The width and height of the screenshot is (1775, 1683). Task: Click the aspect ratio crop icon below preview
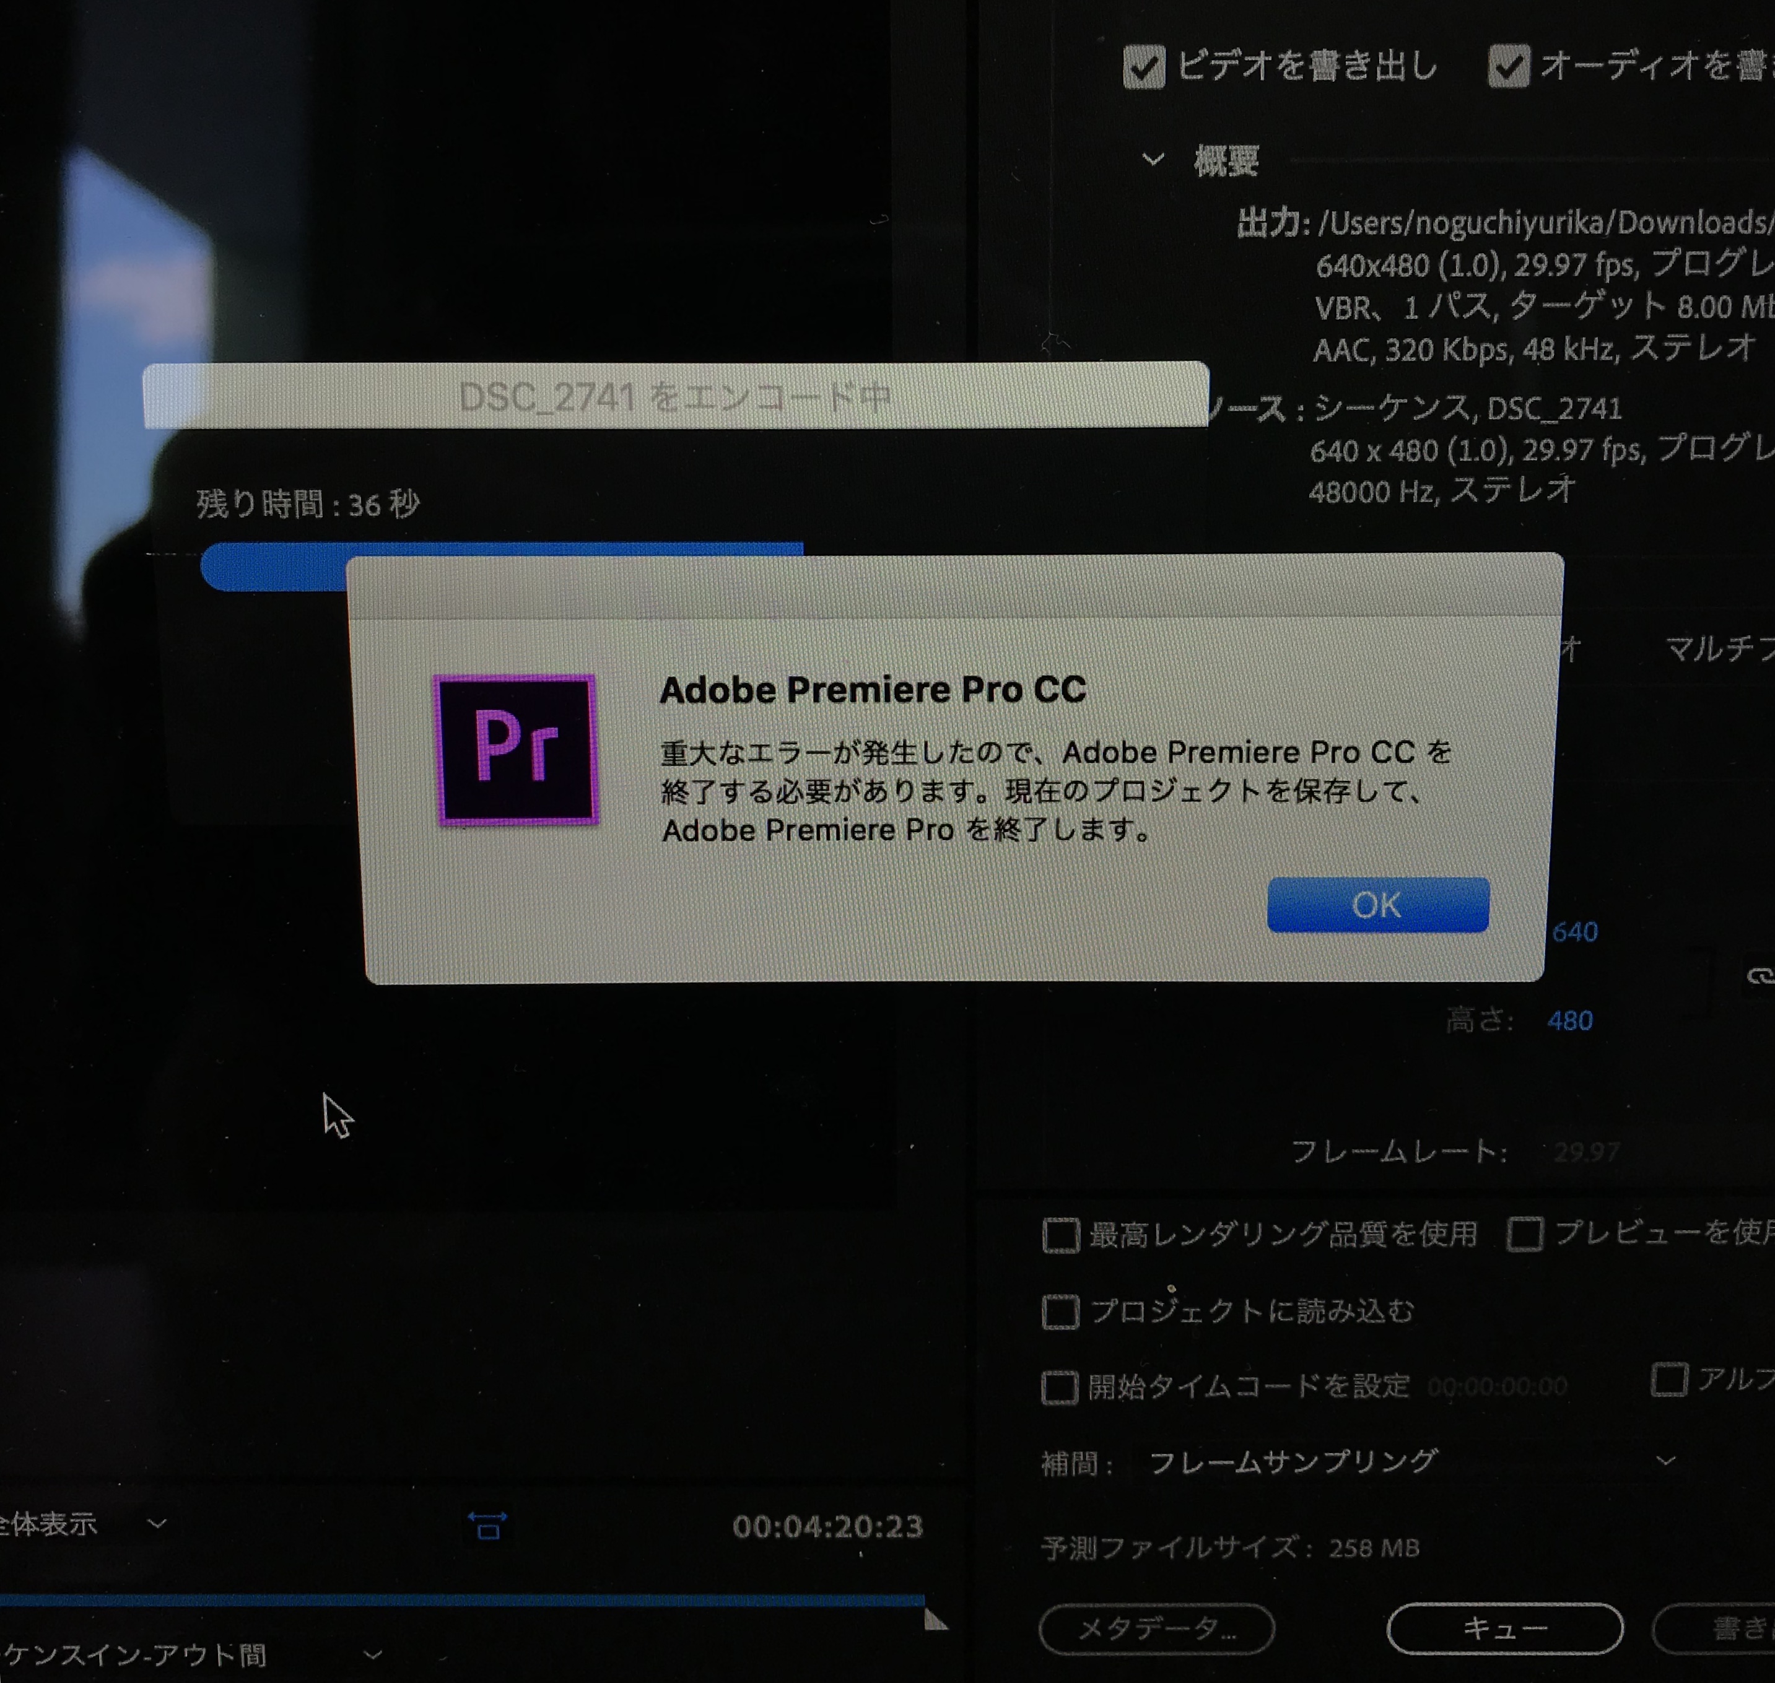tap(487, 1525)
